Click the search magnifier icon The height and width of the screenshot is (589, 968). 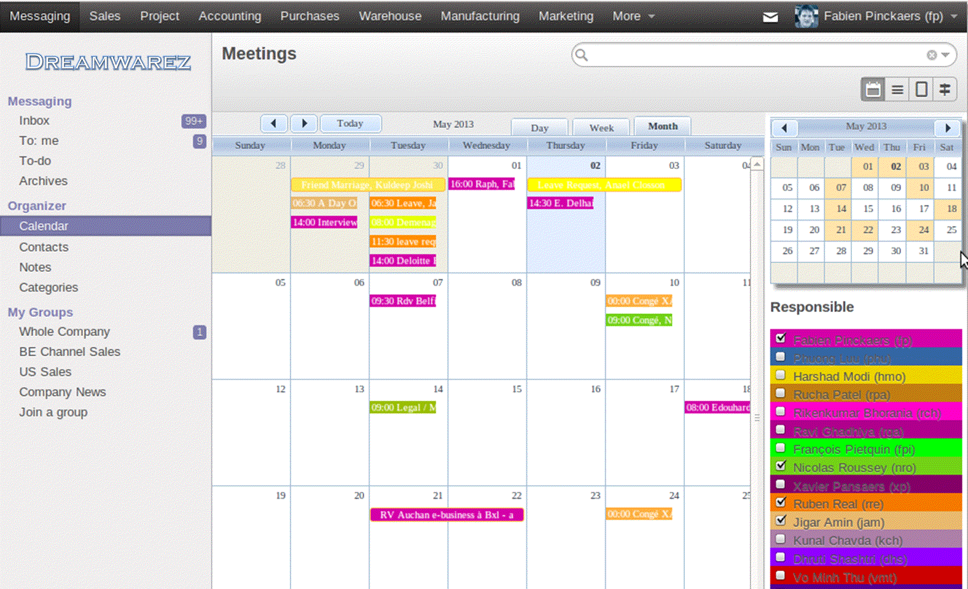(x=582, y=55)
